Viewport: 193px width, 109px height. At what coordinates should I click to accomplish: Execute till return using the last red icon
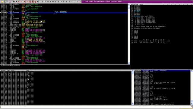(x=35, y=2)
